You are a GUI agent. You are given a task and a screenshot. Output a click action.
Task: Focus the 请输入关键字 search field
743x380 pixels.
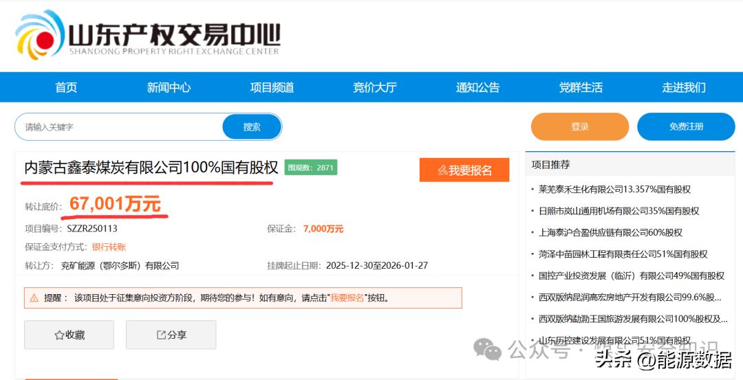point(118,127)
